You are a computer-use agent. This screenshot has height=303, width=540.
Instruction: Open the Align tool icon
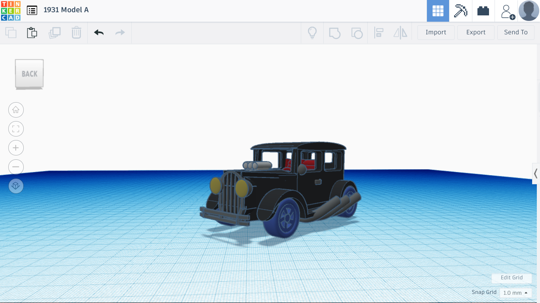pos(379,33)
